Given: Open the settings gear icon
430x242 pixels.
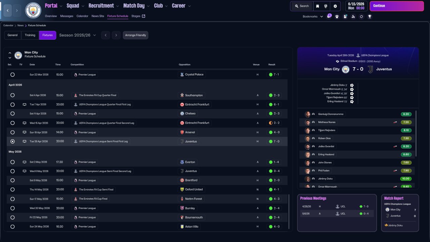Looking at the screenshot, I should tap(335, 6).
